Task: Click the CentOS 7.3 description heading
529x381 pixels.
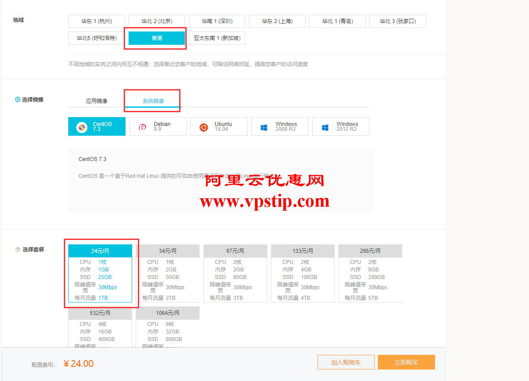Action: [x=92, y=159]
